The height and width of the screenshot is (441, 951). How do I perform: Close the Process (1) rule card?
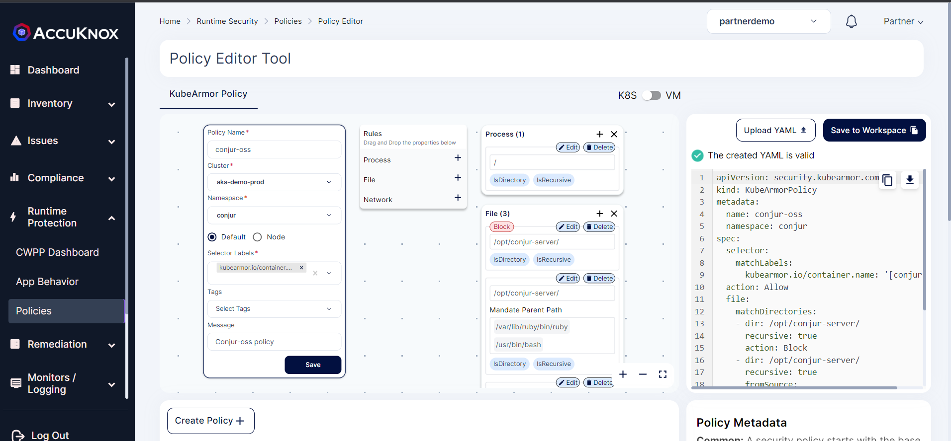point(614,134)
